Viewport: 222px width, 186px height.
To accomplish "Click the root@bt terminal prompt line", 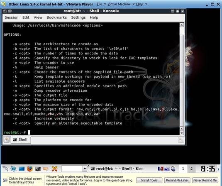I will click(x=17, y=132).
